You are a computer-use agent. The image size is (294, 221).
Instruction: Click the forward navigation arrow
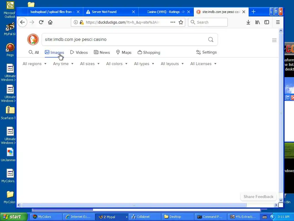(32, 22)
